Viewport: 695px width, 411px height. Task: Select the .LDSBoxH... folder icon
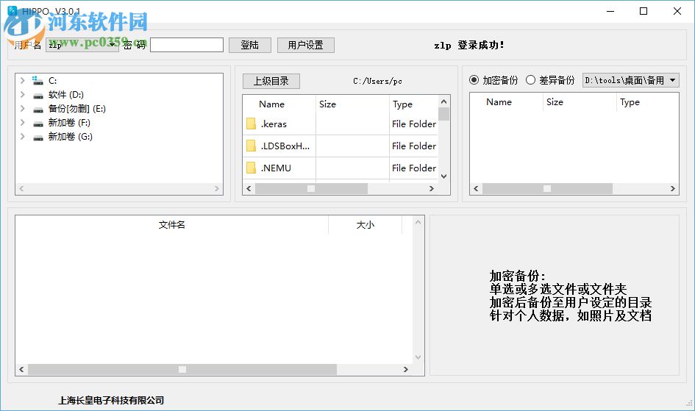click(251, 146)
